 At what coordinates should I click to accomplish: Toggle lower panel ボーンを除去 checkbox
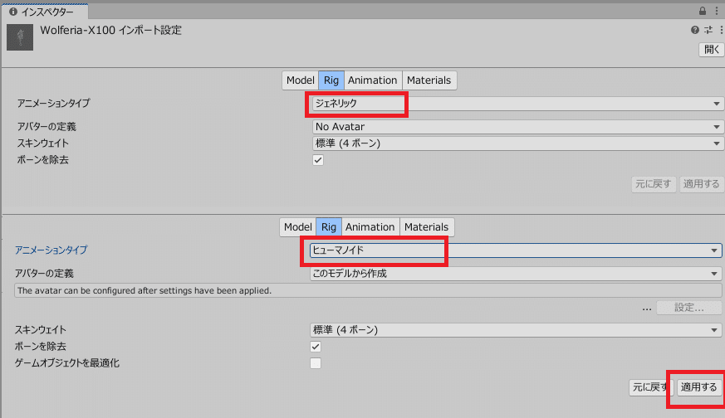click(x=316, y=347)
